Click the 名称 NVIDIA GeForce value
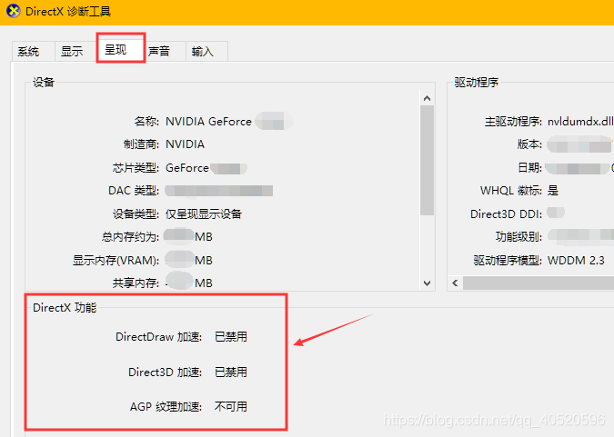Image resolution: width=614 pixels, height=437 pixels. coord(208,122)
